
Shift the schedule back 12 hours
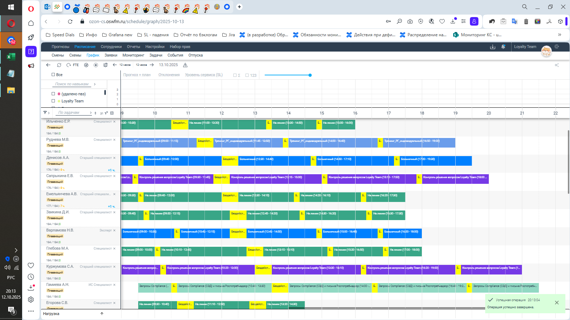(x=121, y=65)
